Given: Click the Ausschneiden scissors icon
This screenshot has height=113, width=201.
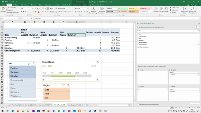Looking at the screenshot, I should 7,8.
